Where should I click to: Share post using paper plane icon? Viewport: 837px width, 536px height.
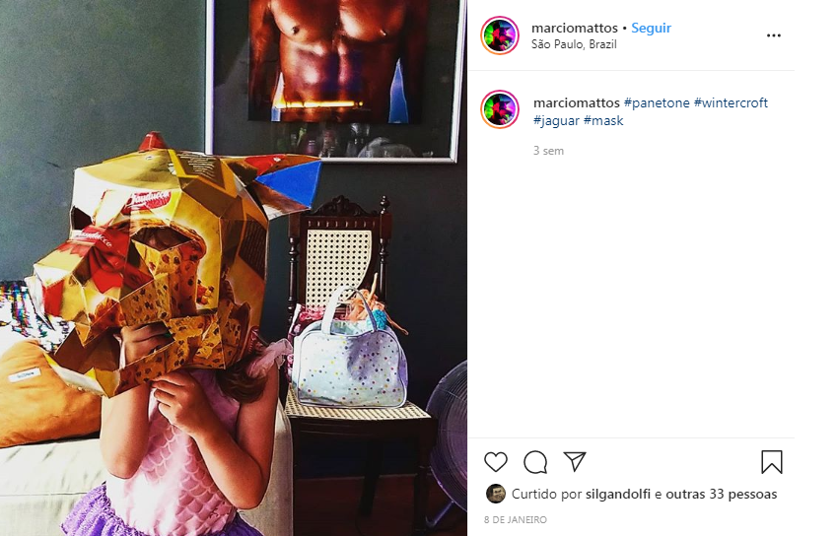click(575, 461)
